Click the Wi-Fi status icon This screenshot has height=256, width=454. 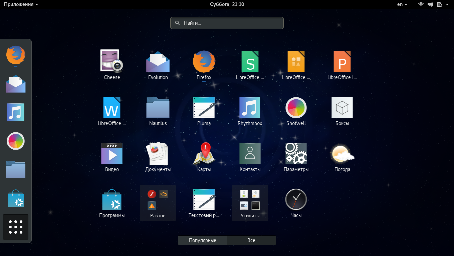click(421, 4)
